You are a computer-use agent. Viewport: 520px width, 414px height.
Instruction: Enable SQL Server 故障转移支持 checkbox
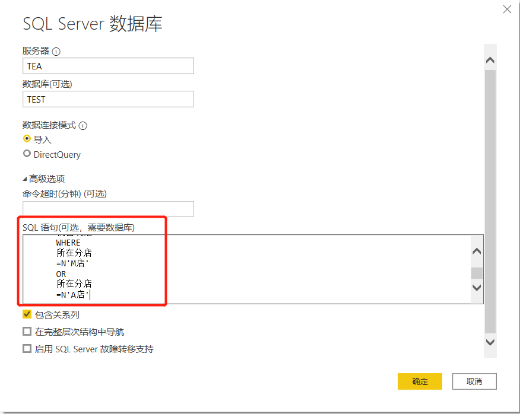tap(27, 349)
